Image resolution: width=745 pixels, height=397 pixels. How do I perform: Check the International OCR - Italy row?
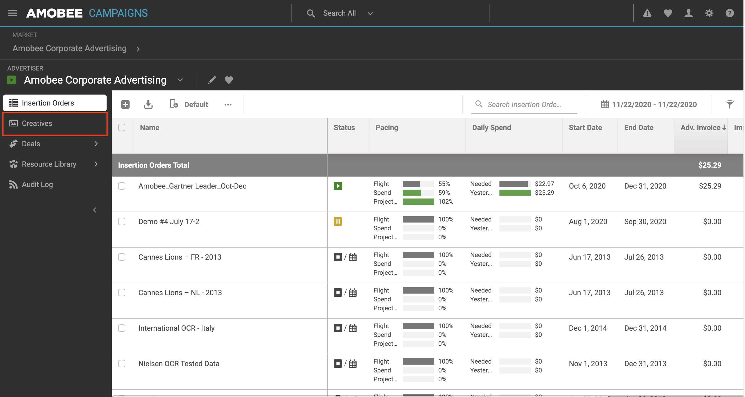[122, 328]
